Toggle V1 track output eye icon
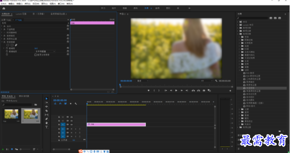290x153 pixels. (x=72, y=124)
